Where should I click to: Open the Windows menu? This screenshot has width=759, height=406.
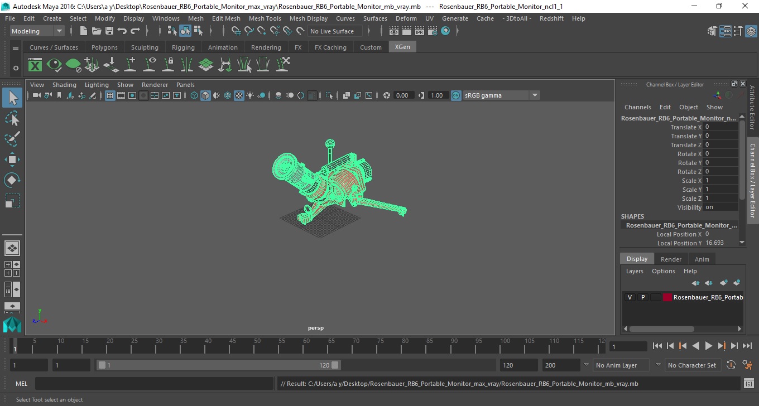pyautogui.click(x=166, y=18)
